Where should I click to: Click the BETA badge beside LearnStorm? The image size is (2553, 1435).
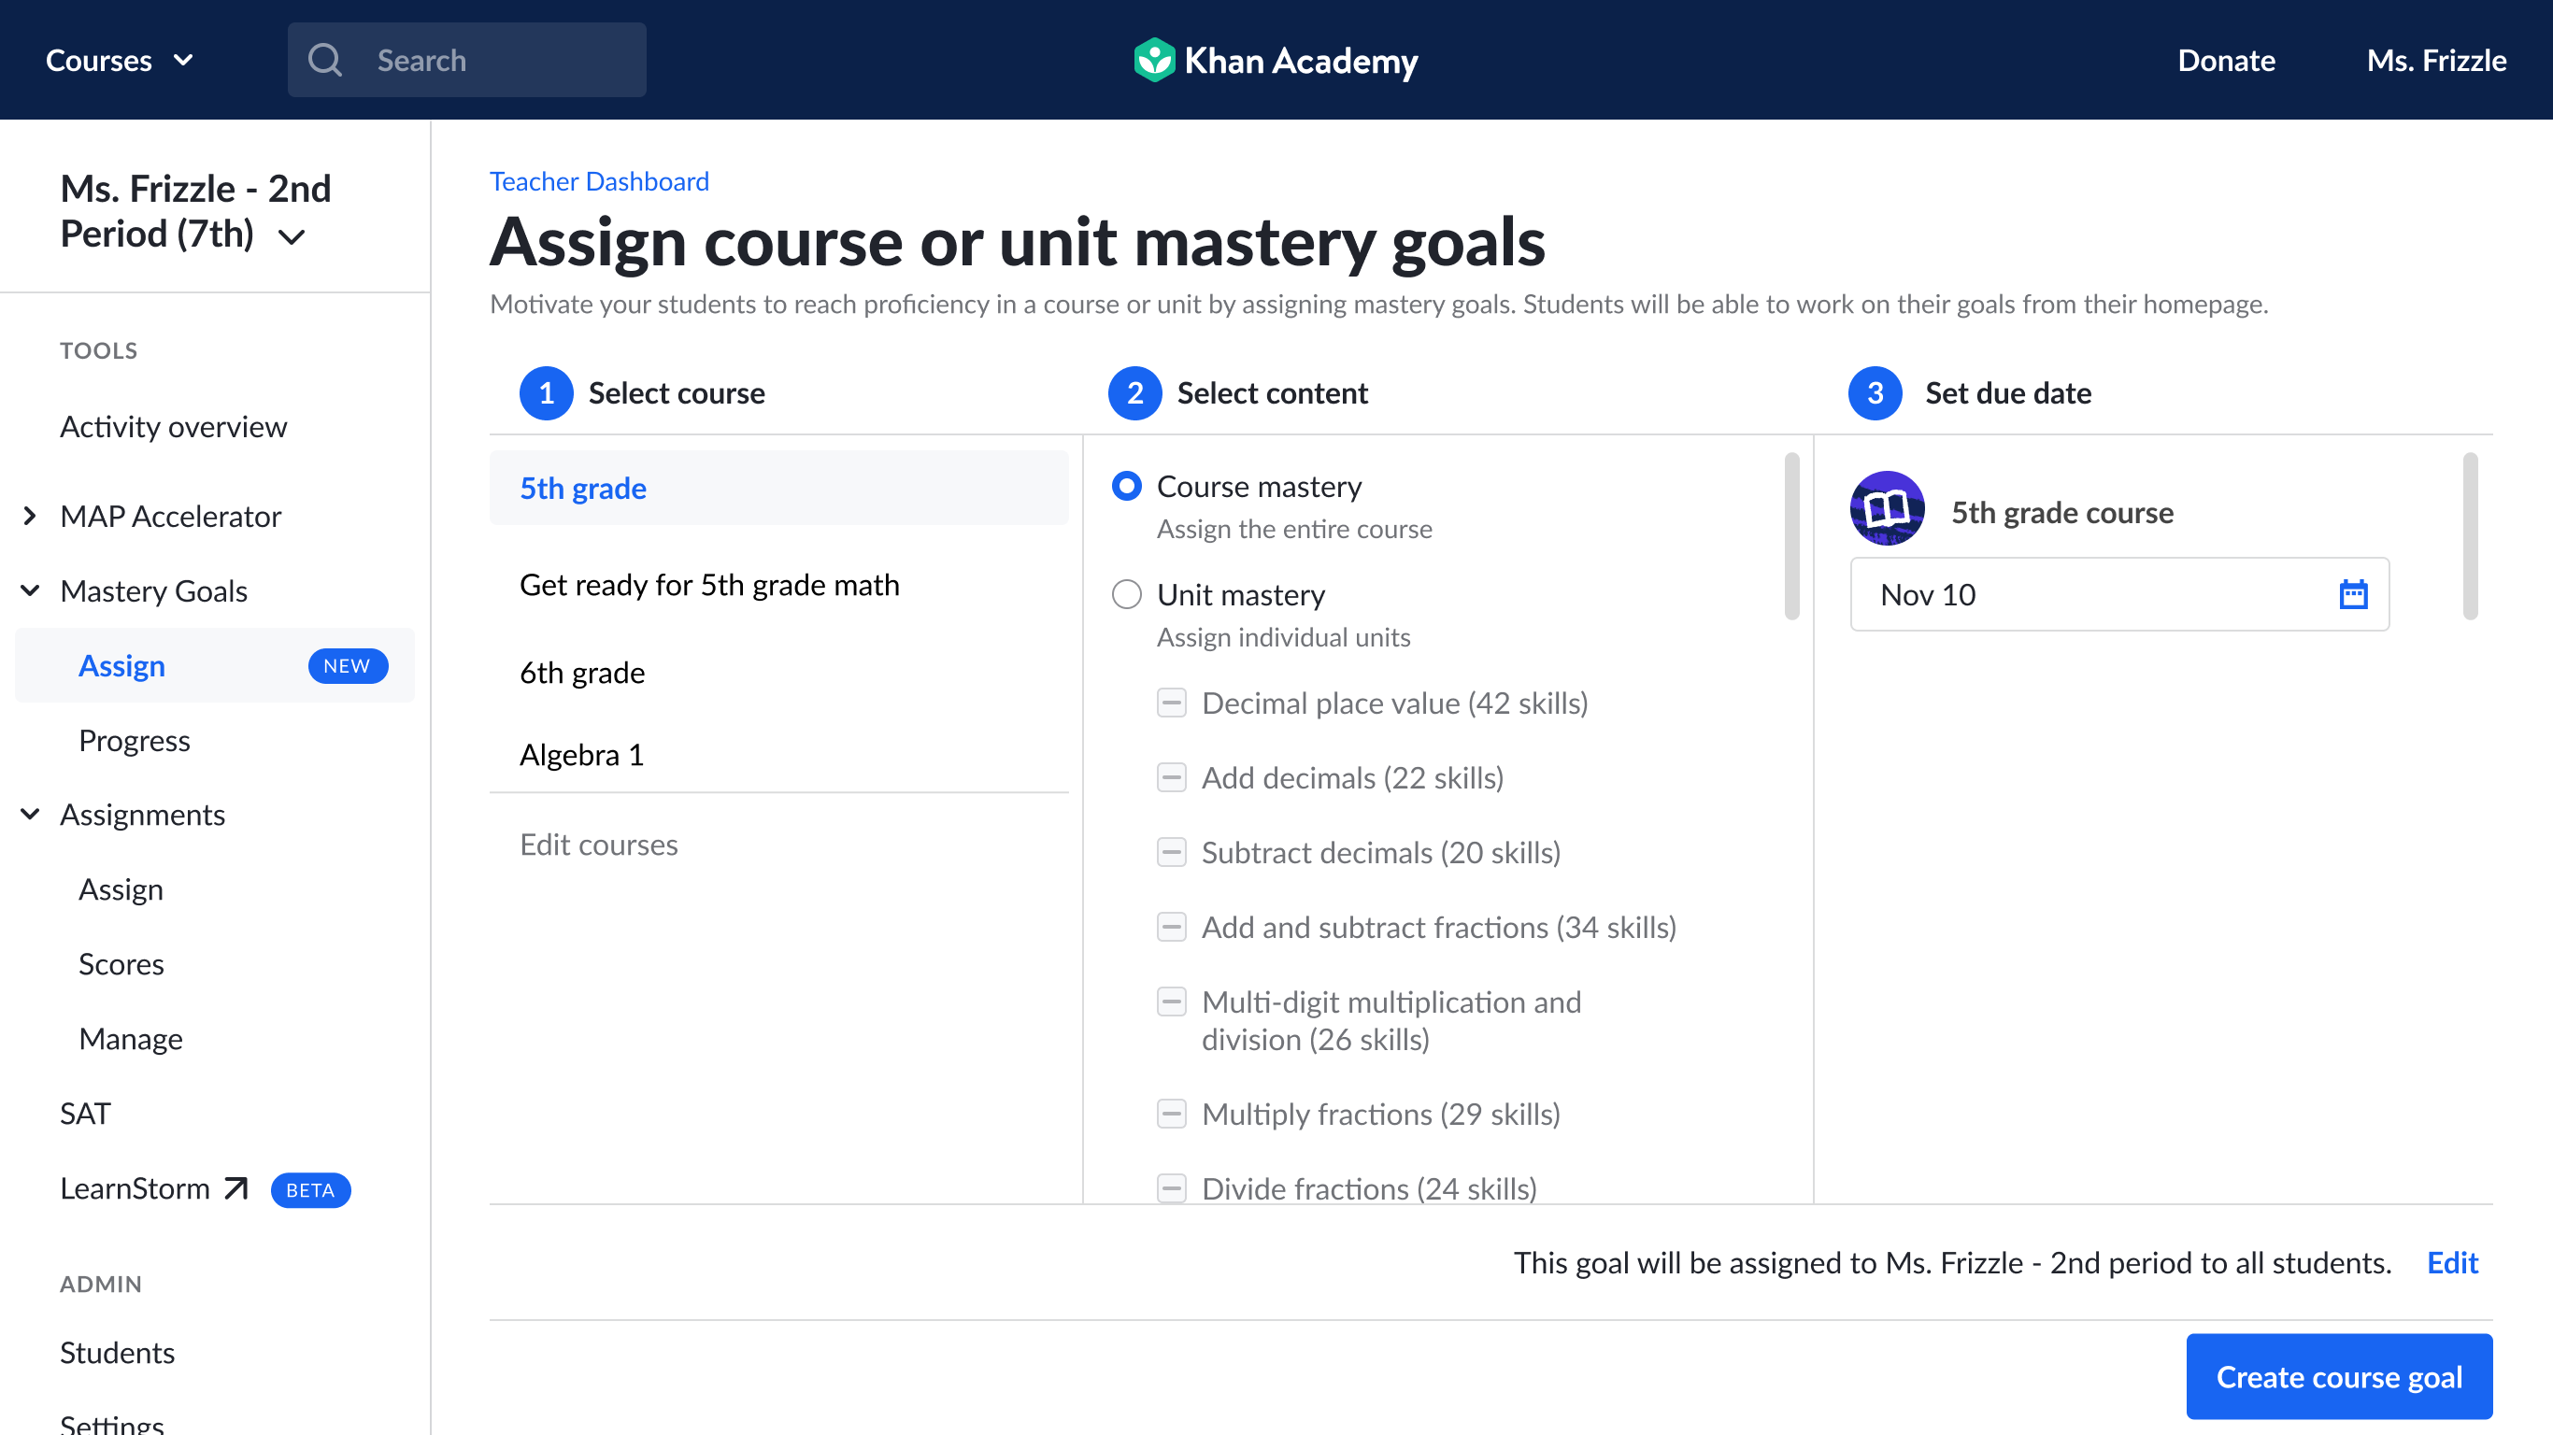click(x=310, y=1189)
